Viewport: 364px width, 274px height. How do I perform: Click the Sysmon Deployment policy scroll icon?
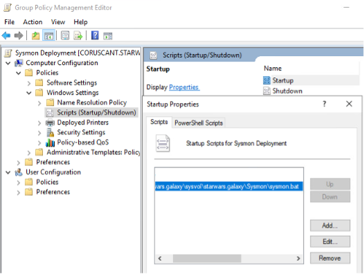[x=8, y=53]
